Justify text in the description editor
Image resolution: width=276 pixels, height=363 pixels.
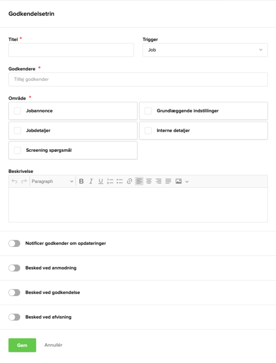[x=168, y=181]
